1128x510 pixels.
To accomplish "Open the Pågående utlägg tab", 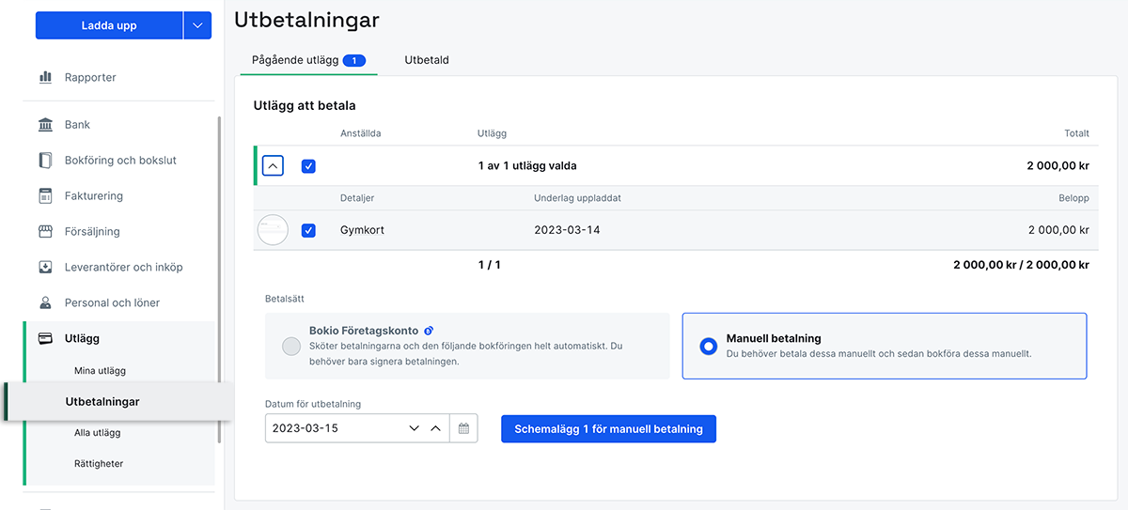I will [x=308, y=60].
